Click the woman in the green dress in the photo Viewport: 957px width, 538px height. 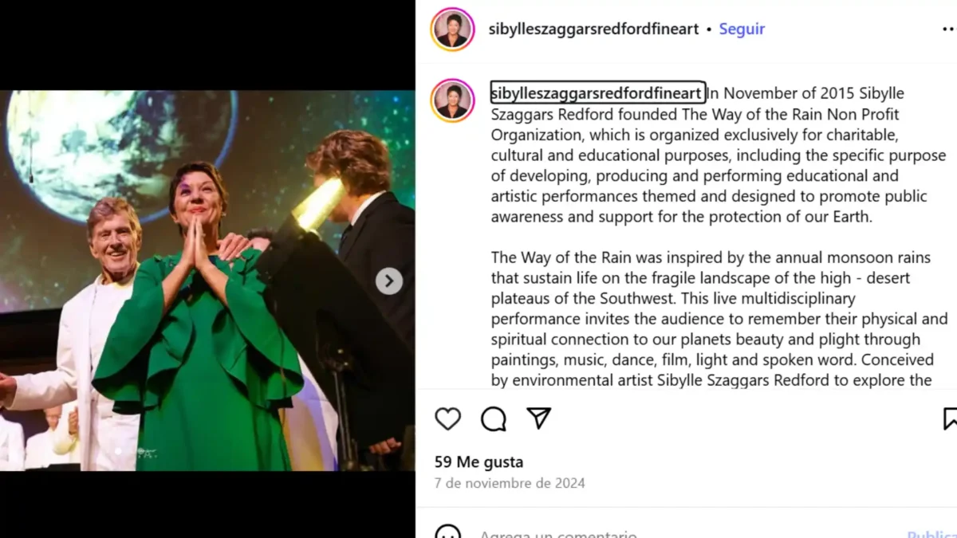[x=199, y=335]
